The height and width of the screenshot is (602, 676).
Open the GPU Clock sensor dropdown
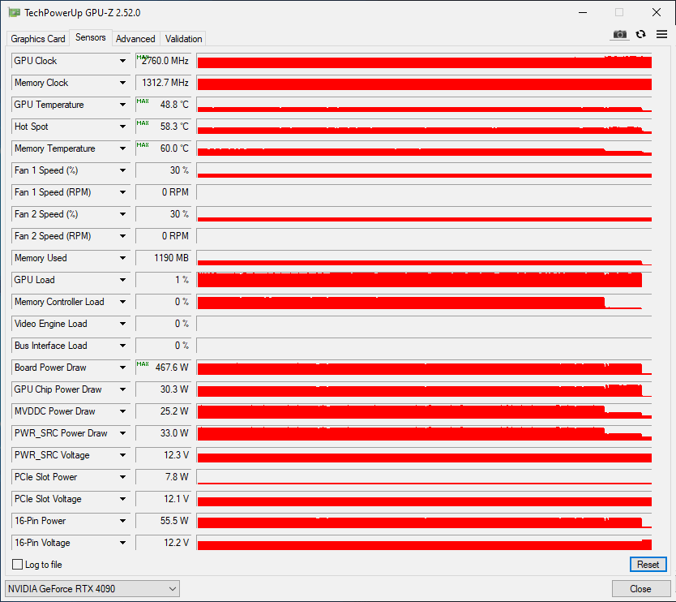pyautogui.click(x=123, y=61)
